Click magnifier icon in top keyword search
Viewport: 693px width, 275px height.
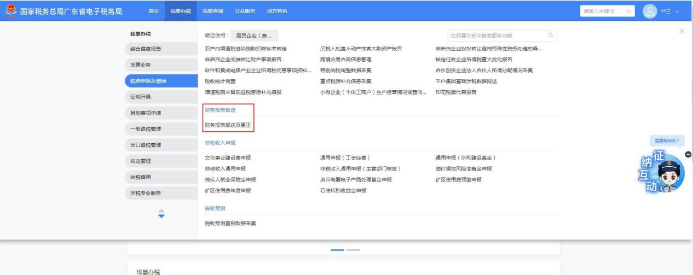(628, 11)
